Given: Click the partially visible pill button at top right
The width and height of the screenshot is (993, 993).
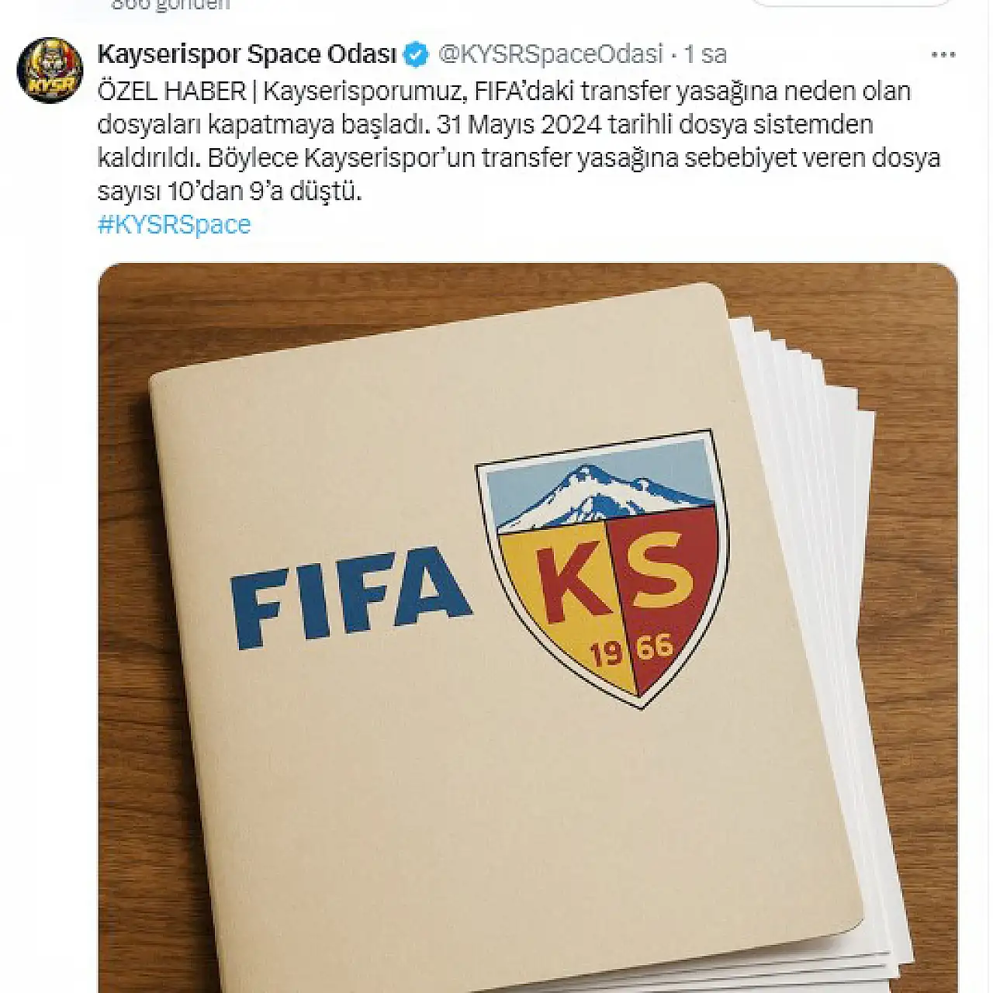Looking at the screenshot, I should pyautogui.click(x=852, y=3).
